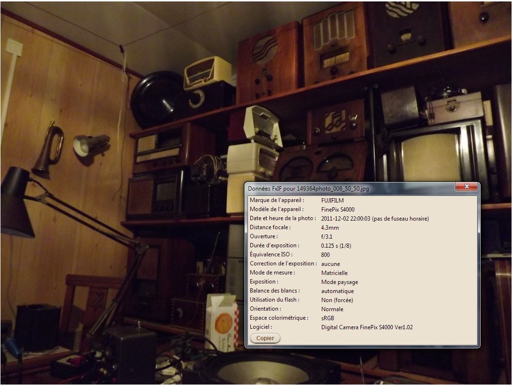
Task: Click the label 'Équivalence ISO :'
Action: 271,254
